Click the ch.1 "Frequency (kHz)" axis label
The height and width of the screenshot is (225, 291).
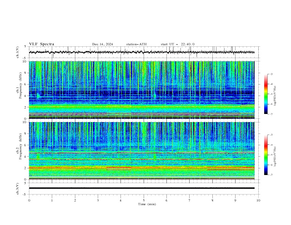point(21,85)
